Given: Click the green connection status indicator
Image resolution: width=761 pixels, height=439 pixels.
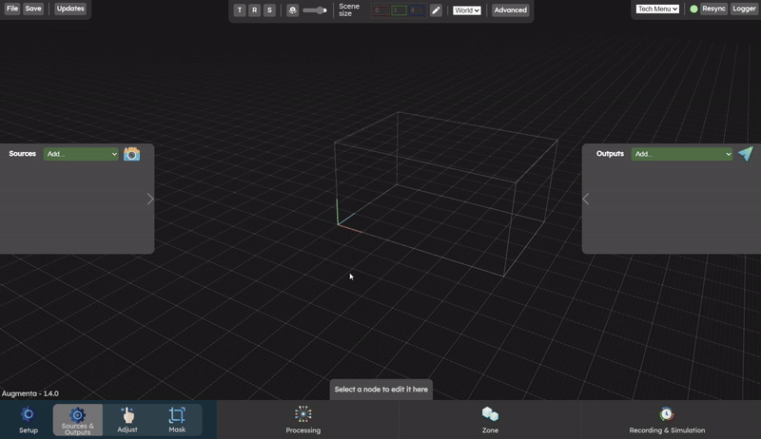Looking at the screenshot, I should click(x=694, y=9).
